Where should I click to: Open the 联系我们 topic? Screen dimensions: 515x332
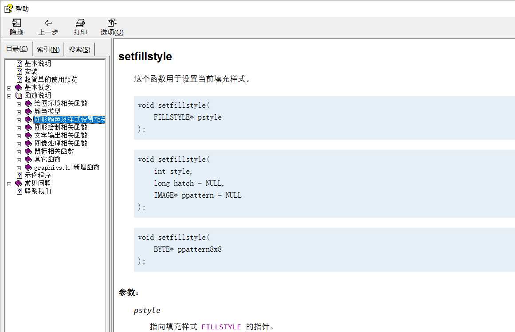(x=38, y=191)
